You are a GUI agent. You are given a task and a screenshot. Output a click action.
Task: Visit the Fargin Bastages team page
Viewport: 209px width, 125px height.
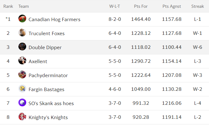click(x=46, y=90)
